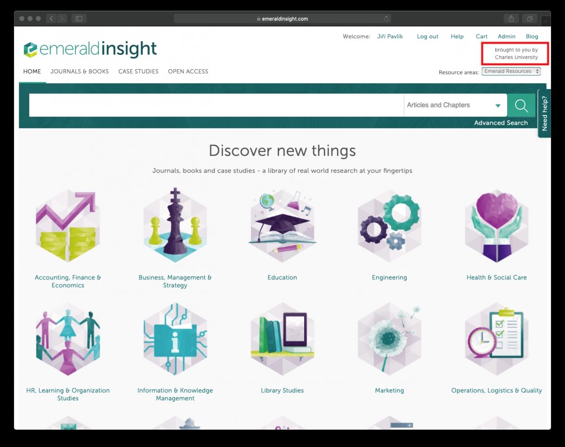This screenshot has height=447, width=565.
Task: Choose the Health & Social Care heart icon
Action: tap(496, 225)
